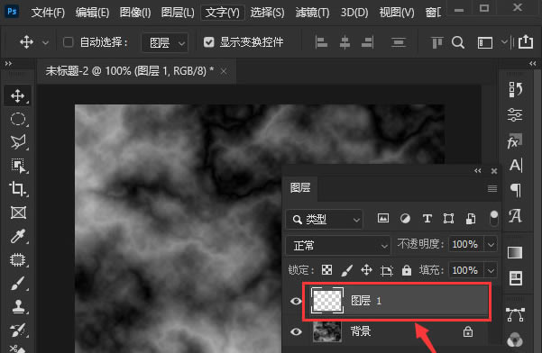Filter layers by adjustment layer icon

[405, 219]
